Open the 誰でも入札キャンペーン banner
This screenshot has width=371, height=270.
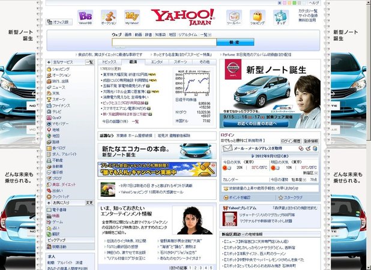[157, 169]
